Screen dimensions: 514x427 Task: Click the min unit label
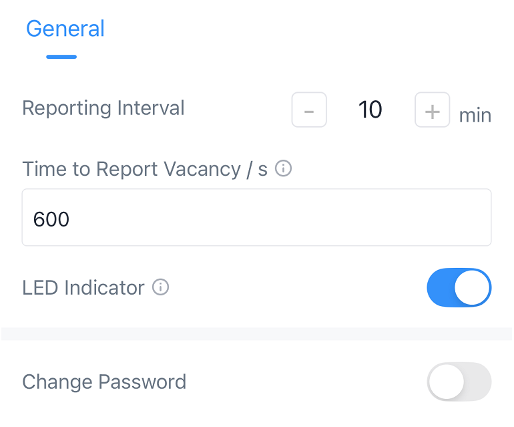point(475,116)
